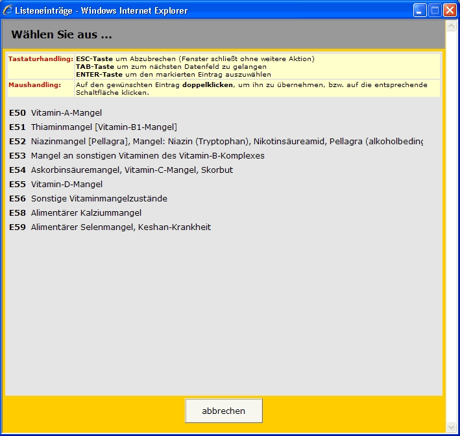Click the TAB-Taste instruction line
460x436 pixels.
[x=171, y=67]
